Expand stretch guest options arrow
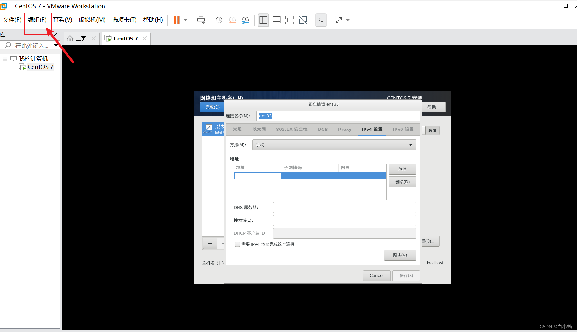This screenshot has height=332, width=577. point(348,20)
